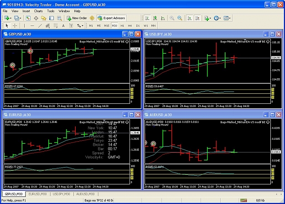285x204 pixels.
Task: Set timeframe to M15
Action: [107, 26]
